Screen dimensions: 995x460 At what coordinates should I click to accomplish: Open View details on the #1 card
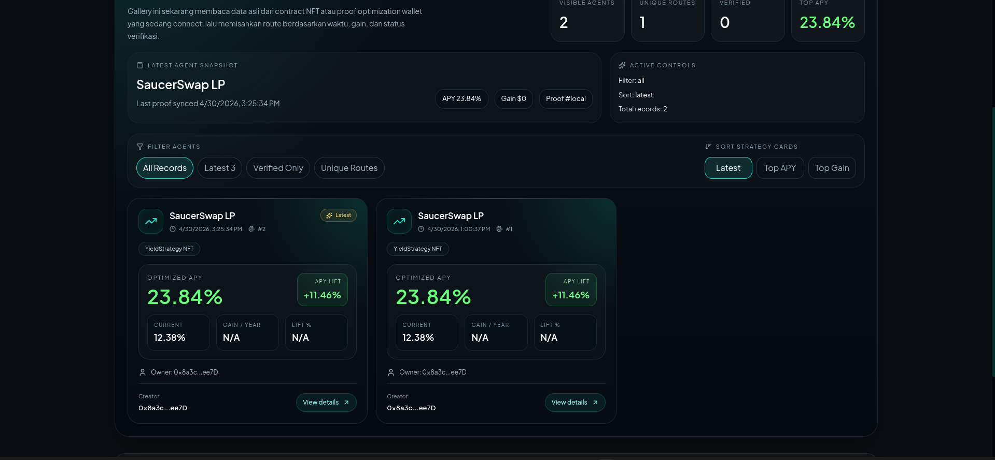[x=574, y=403]
